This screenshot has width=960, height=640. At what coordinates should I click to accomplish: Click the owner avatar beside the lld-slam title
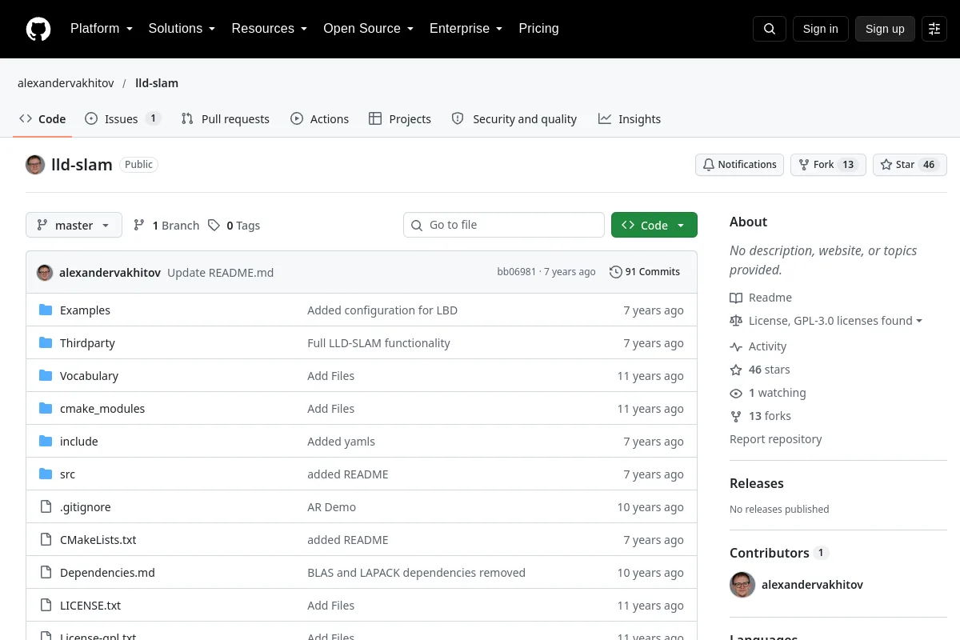(35, 165)
